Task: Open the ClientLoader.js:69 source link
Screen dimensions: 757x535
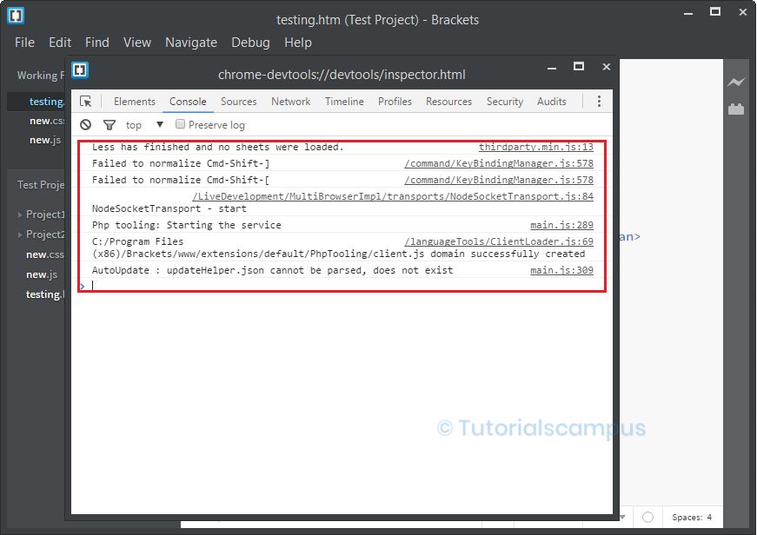Action: (499, 241)
